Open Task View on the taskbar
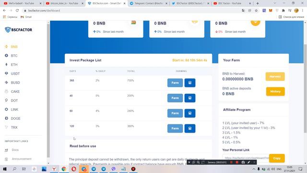The width and height of the screenshot is (307, 173). tap(24, 169)
